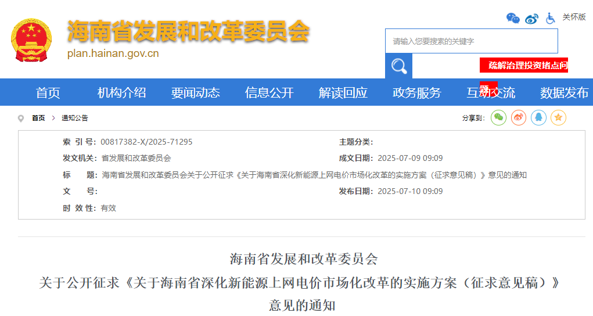Open the WeChat icon in top header
The width and height of the screenshot is (593, 316).
click(x=513, y=18)
